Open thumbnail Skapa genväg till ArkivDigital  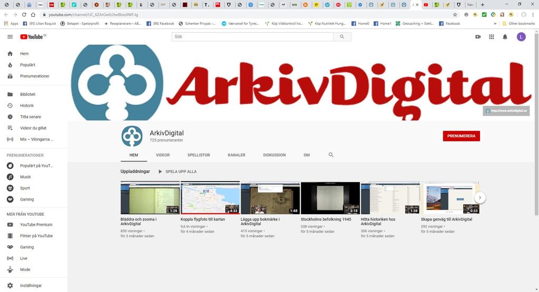pos(450,198)
